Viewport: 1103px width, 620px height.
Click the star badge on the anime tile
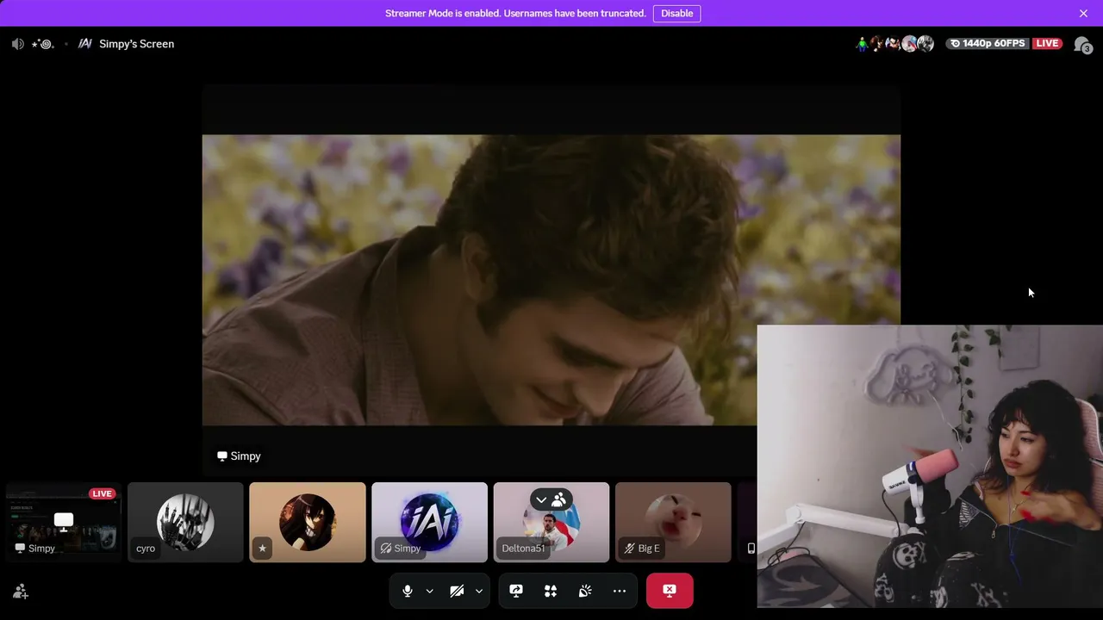pyautogui.click(x=262, y=549)
